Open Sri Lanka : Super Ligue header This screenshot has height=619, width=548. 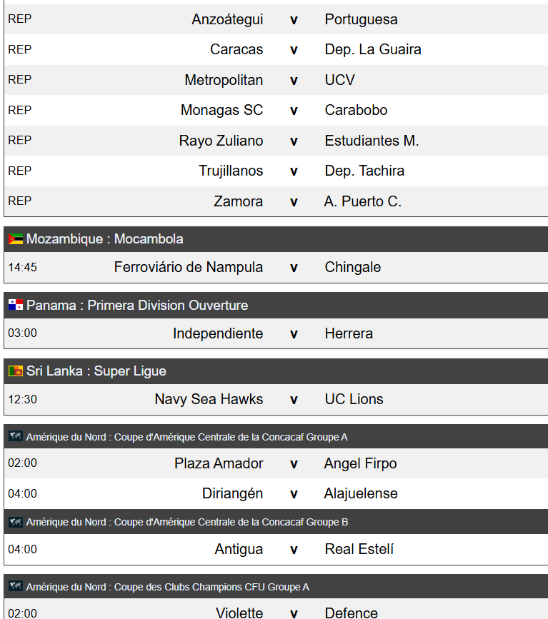(x=276, y=371)
